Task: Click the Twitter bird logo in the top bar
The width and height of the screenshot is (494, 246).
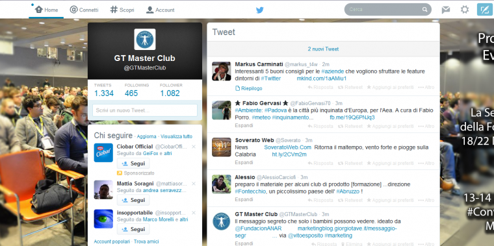Action: (259, 10)
